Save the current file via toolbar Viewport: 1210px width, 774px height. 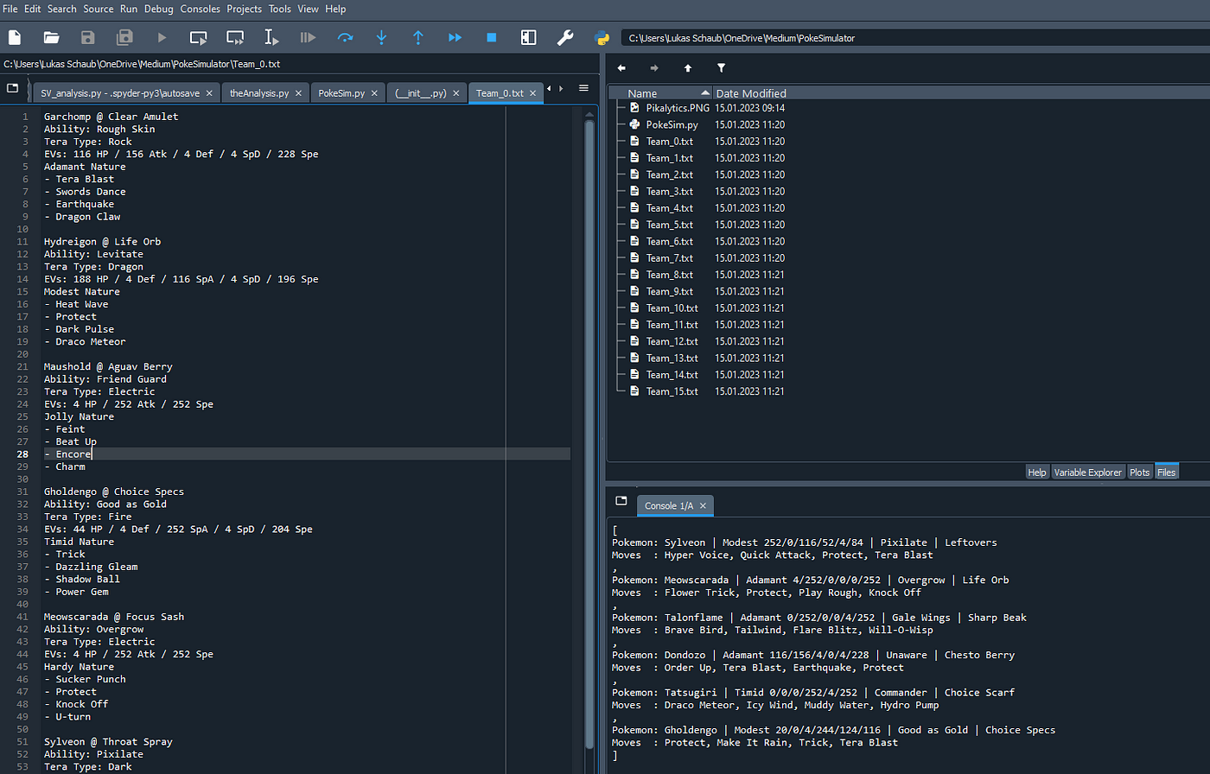(87, 37)
